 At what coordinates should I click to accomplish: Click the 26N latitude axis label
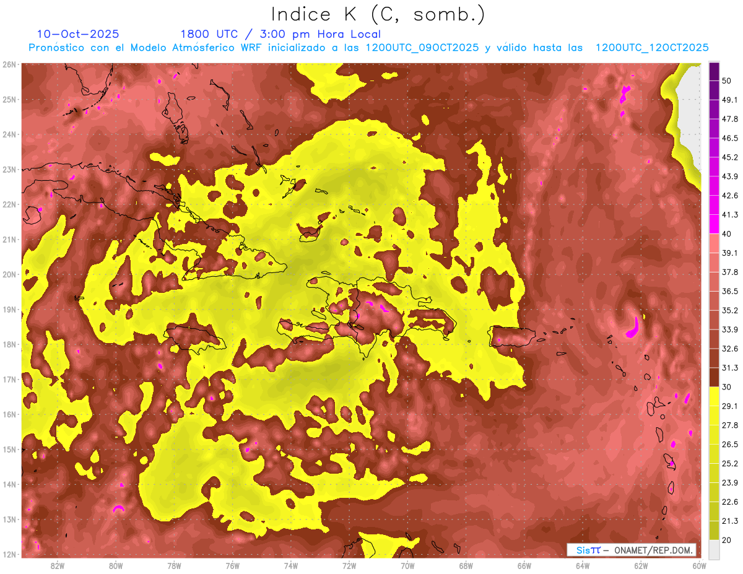pyautogui.click(x=9, y=64)
